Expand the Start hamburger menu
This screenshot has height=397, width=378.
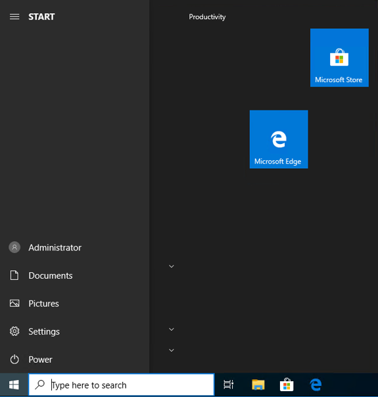tap(14, 16)
